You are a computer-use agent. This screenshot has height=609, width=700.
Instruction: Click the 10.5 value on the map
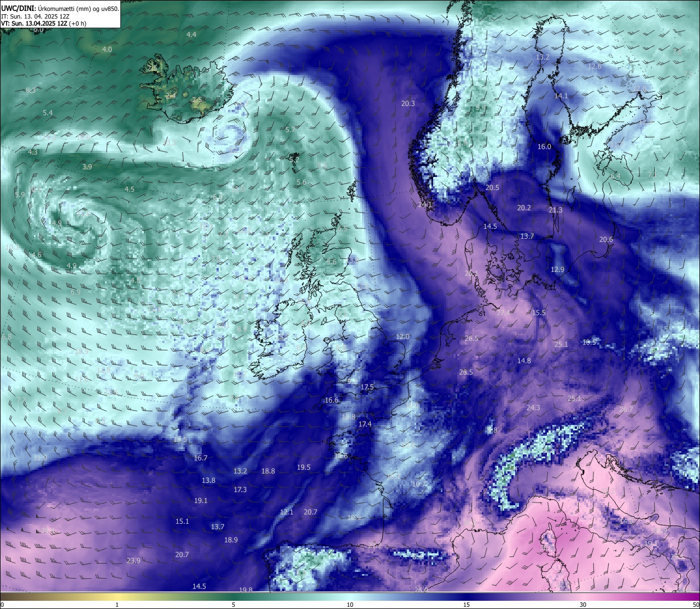pos(589,342)
